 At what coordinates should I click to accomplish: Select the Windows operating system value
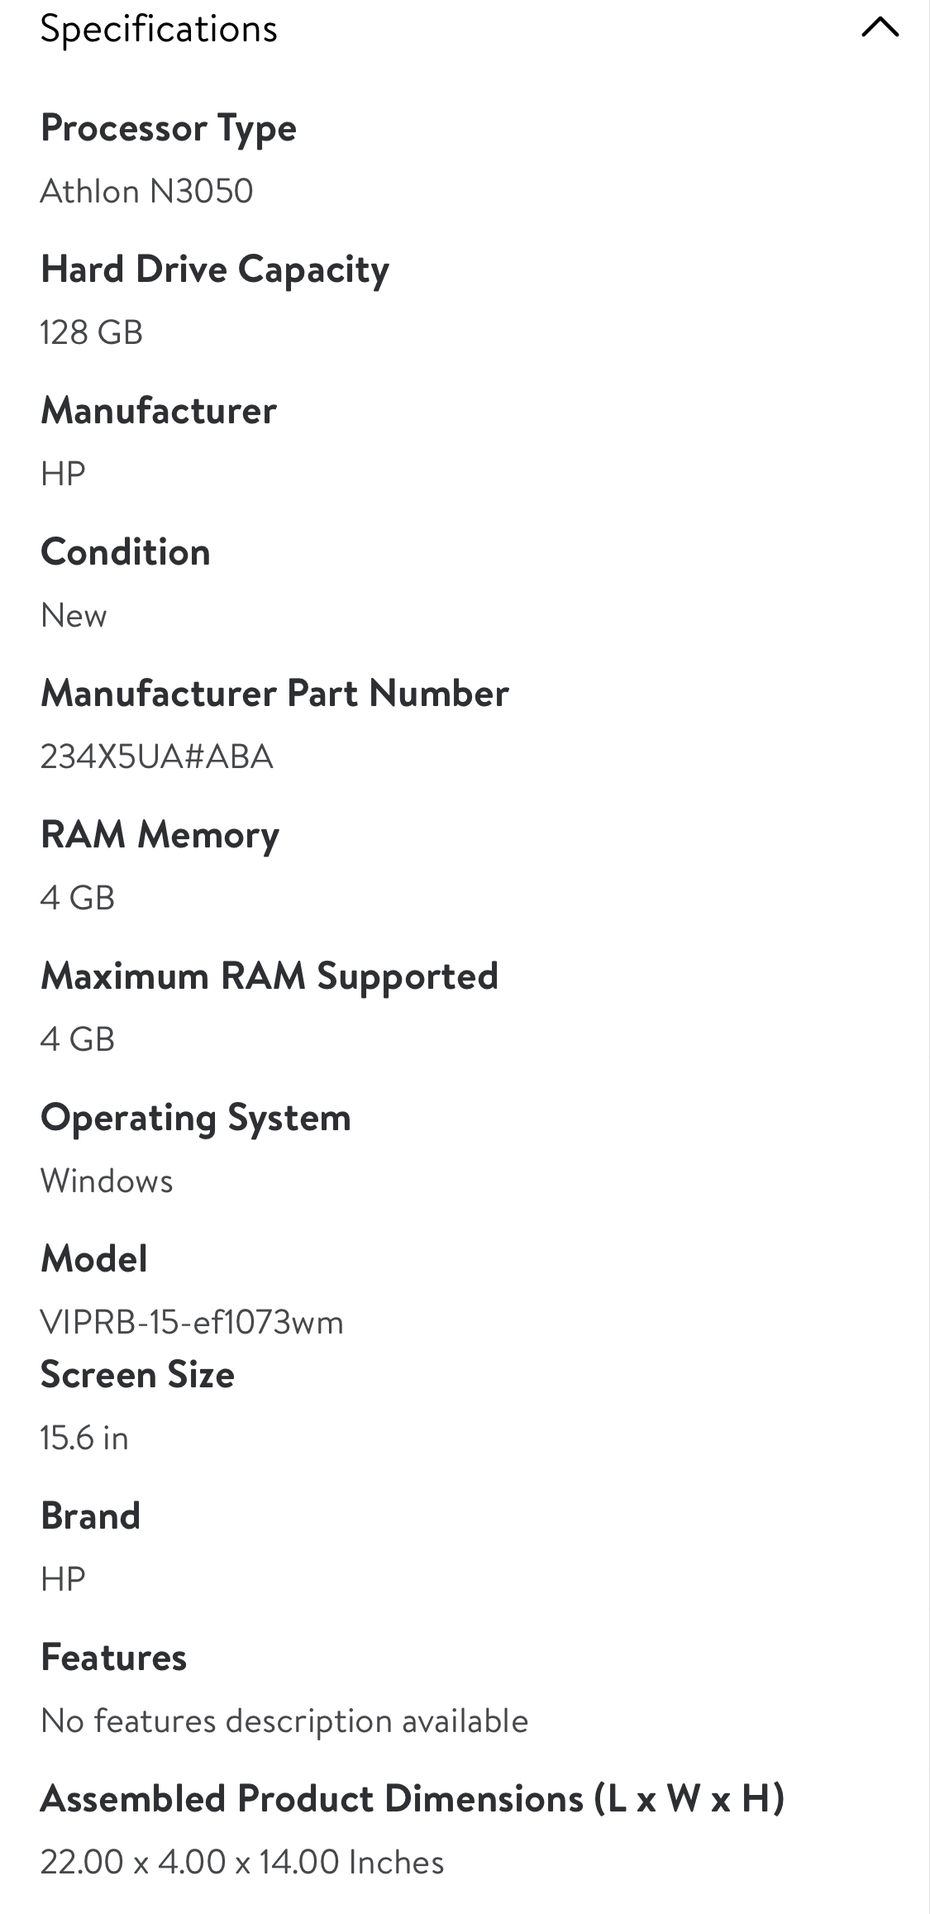[x=107, y=1181]
